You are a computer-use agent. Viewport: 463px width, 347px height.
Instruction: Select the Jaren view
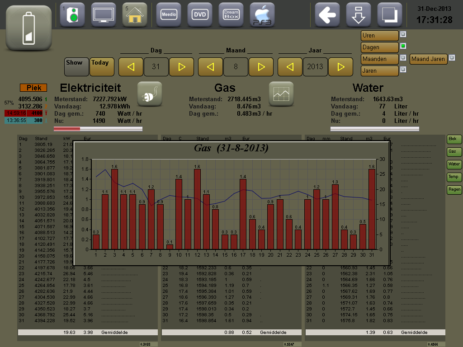[x=380, y=71]
